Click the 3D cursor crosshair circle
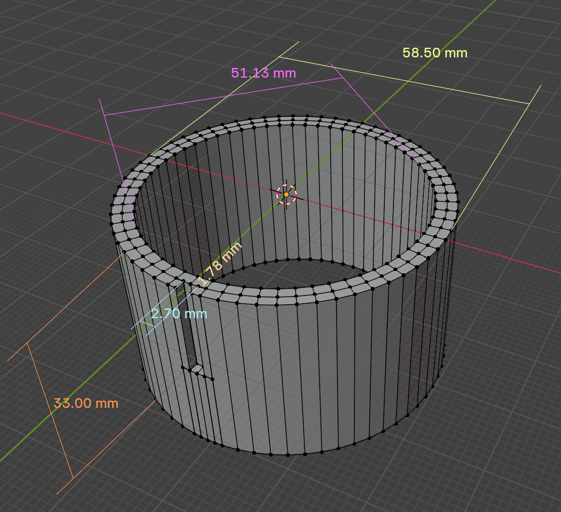Screen dimensions: 561x512 pos(286,194)
